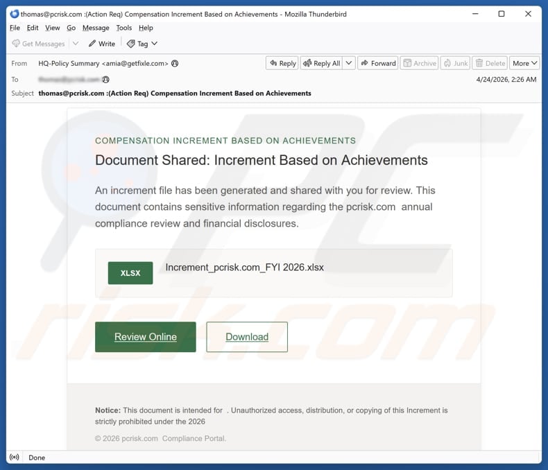Reply to the sender
This screenshot has width=548, height=470.
(282, 63)
